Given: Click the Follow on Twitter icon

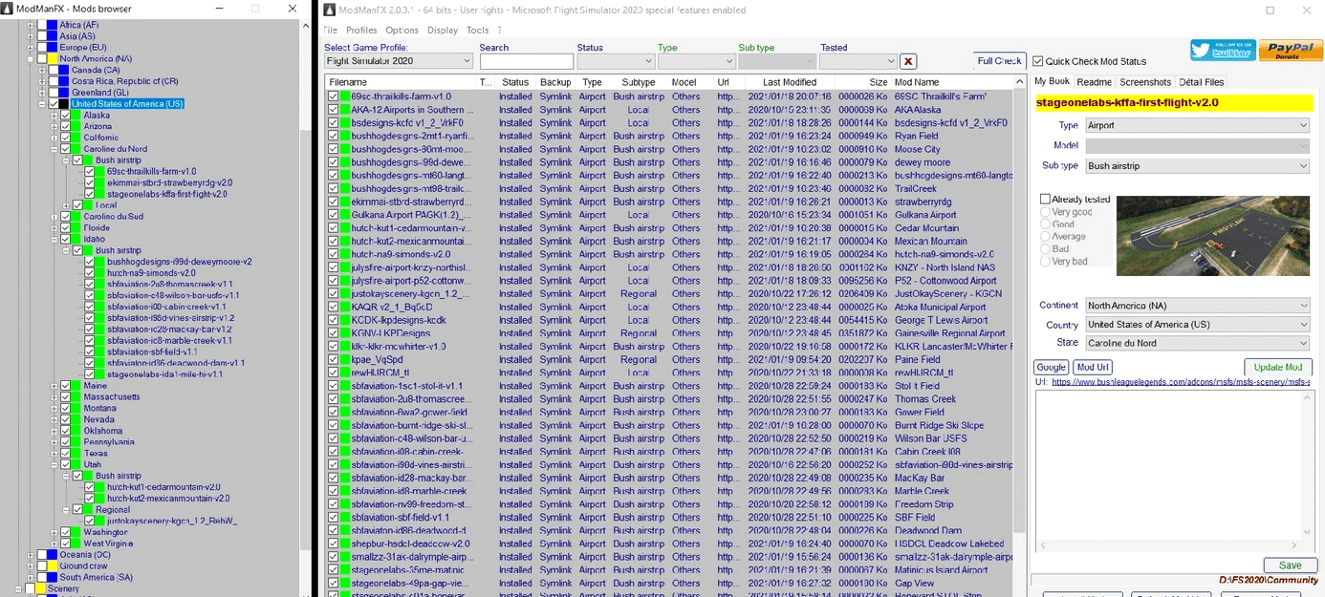Looking at the screenshot, I should 1223,51.
